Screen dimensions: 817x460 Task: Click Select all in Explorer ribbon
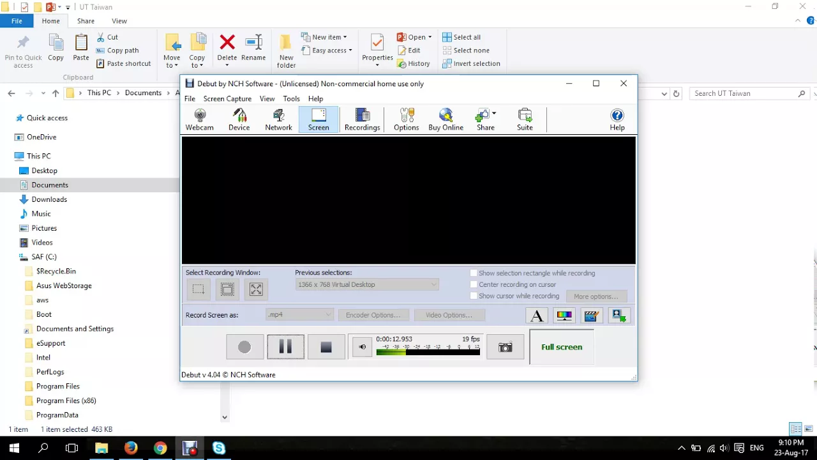point(461,37)
